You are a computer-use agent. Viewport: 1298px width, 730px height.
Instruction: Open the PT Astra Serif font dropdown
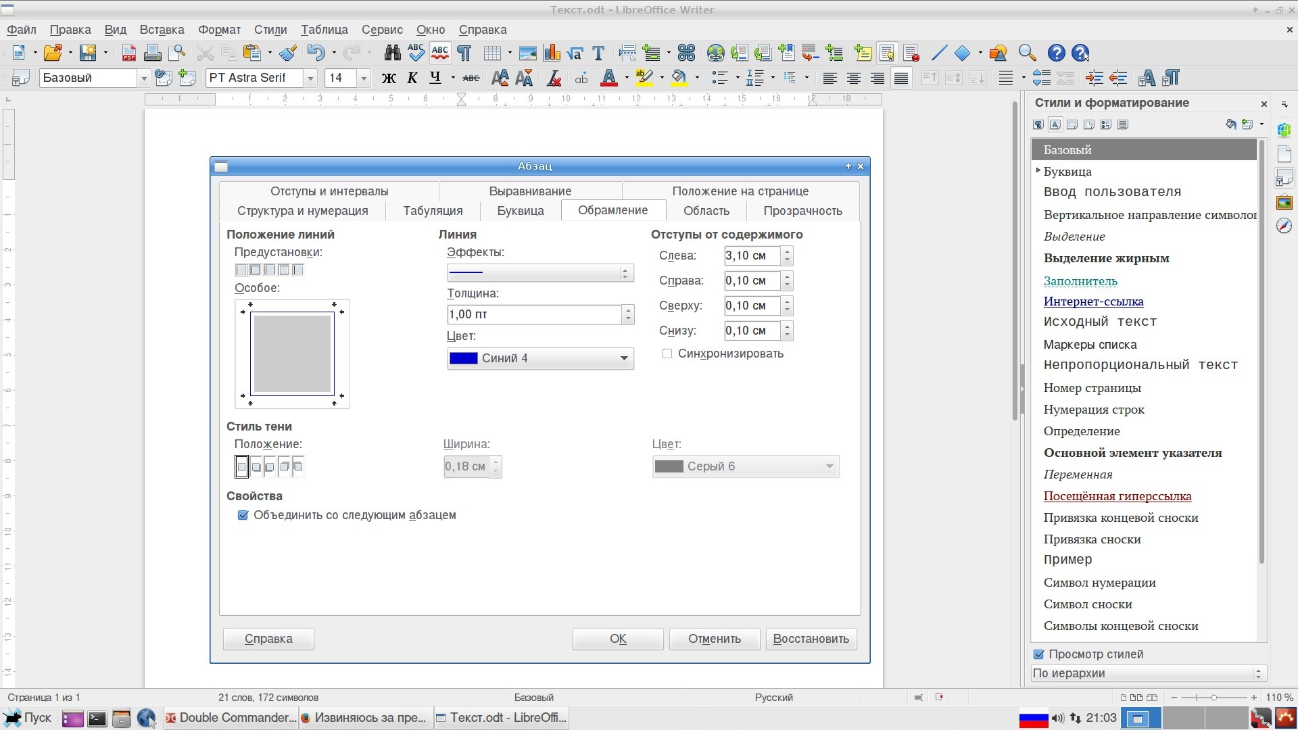click(310, 78)
